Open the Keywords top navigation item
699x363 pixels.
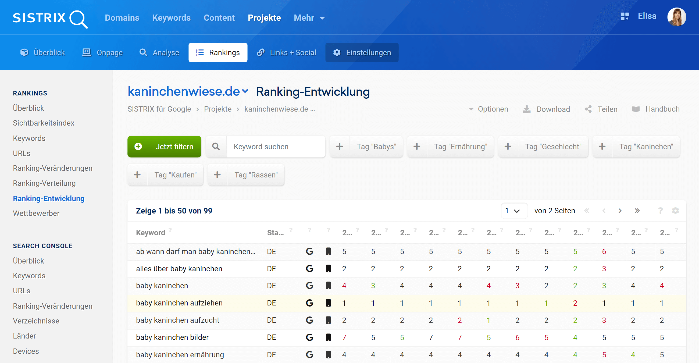click(x=171, y=18)
